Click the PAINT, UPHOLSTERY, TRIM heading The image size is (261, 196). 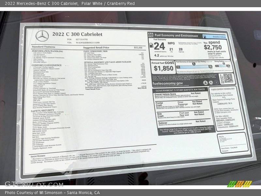coord(96,51)
